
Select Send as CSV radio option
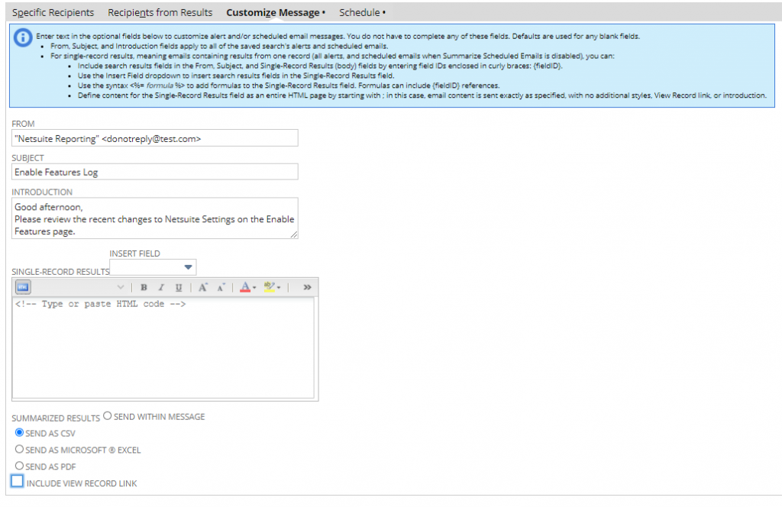coord(19,432)
